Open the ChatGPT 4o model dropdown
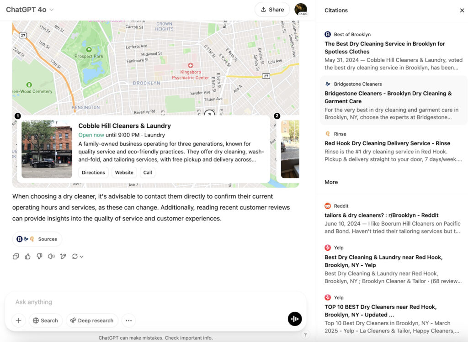This screenshot has width=468, height=342. tap(30, 10)
